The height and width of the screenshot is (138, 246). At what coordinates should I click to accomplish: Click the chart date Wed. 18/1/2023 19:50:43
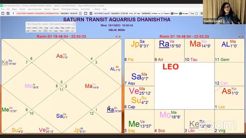(x=117, y=25)
